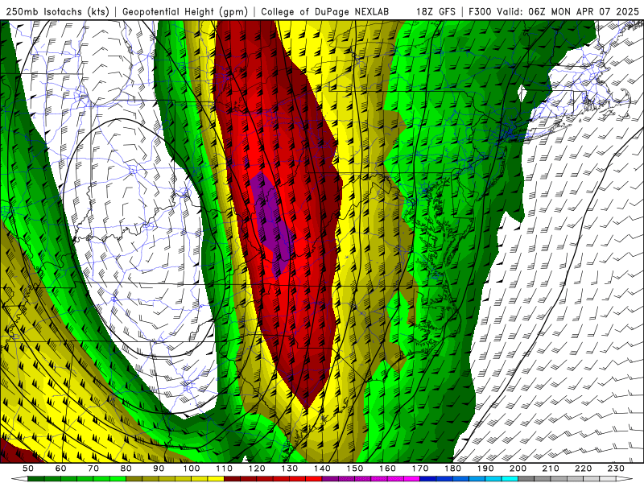Select the dark red swatch starting at 110
Screen dimensions: 644x483
coord(233,479)
